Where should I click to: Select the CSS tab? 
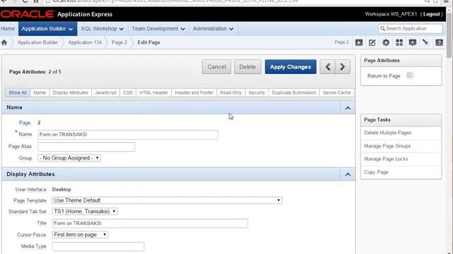[127, 92]
